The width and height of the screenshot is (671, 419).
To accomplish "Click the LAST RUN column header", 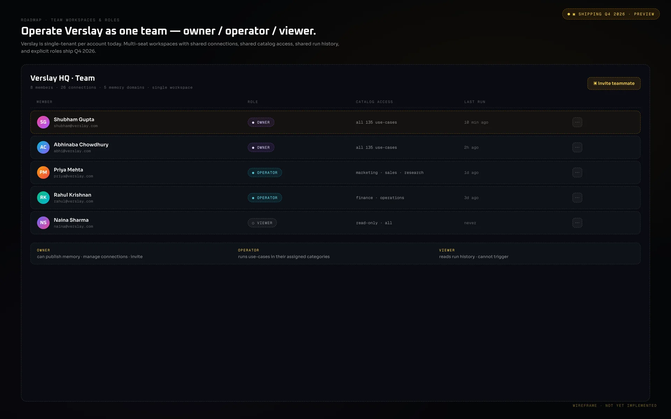I will [475, 102].
